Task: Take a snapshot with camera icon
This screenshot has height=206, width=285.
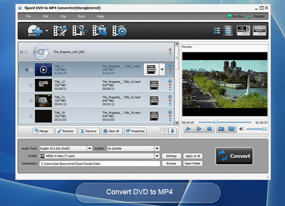Action: [221, 129]
